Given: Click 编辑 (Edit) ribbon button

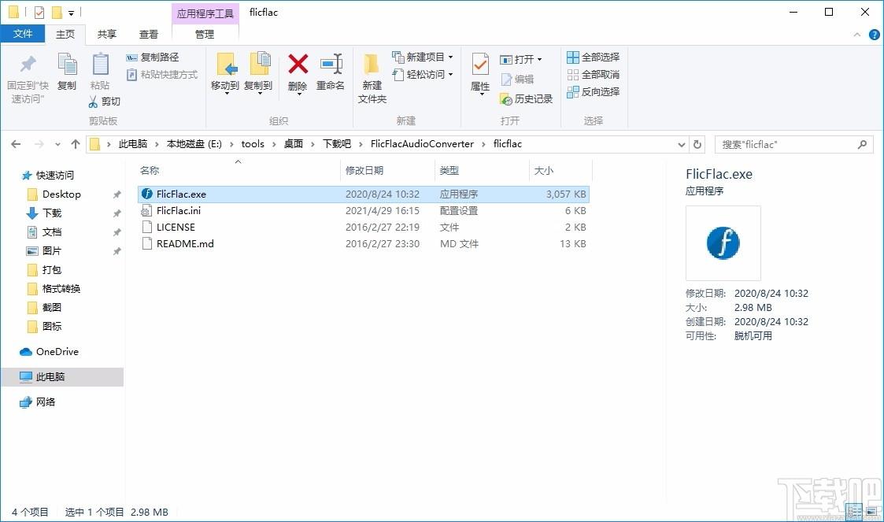Looking at the screenshot, I should point(517,79).
